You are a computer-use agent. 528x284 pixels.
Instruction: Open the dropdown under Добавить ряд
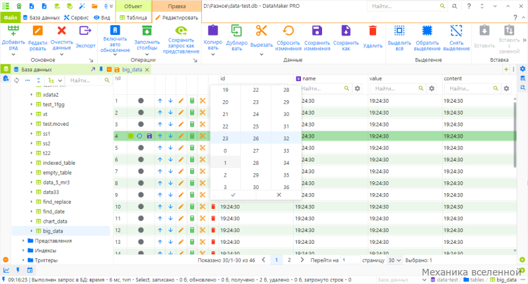point(13,55)
